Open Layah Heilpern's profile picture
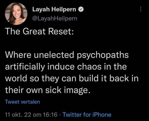This screenshot has width=149, height=121. pos(16,14)
